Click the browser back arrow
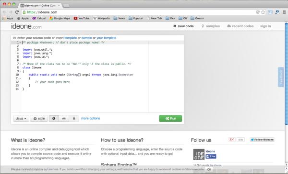The width and height of the screenshot is (288, 174). [x=5, y=12]
